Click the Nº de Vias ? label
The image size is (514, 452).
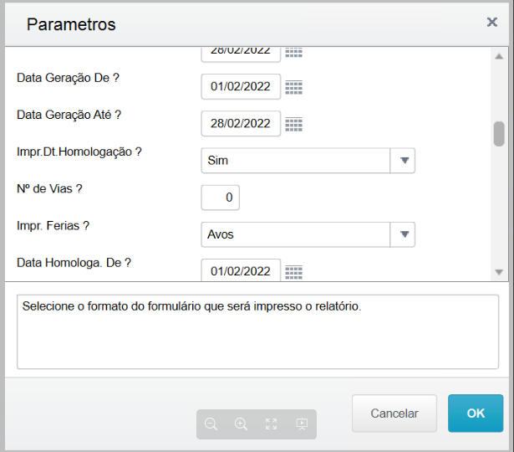(49, 188)
